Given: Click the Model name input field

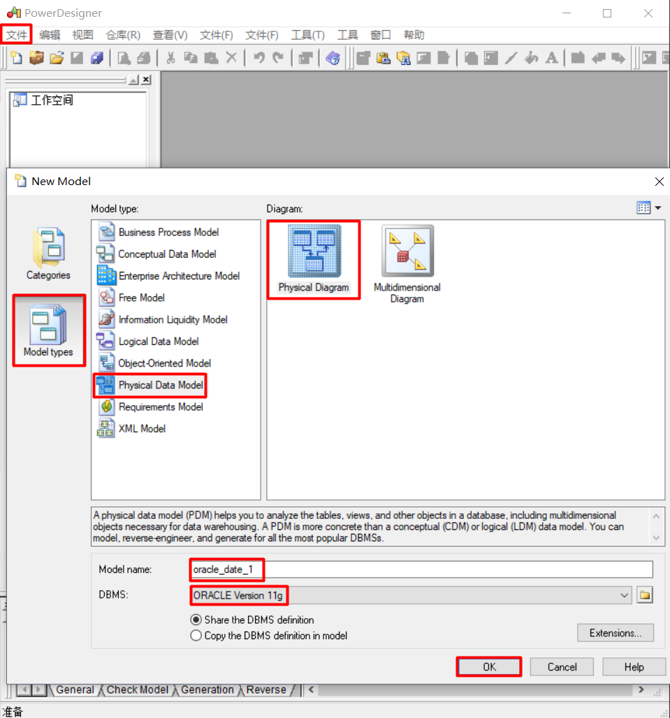Looking at the screenshot, I should (x=421, y=569).
